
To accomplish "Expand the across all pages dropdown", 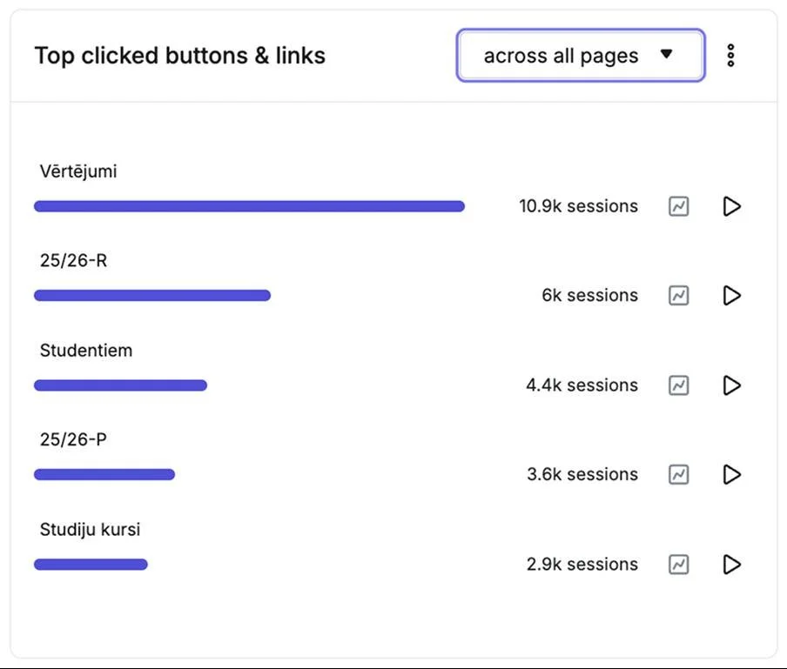I will click(581, 55).
